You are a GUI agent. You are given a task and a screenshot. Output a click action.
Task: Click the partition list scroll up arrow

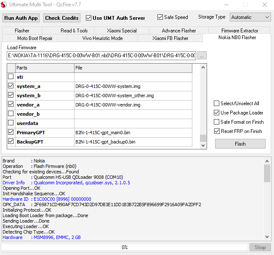(x=203, y=67)
